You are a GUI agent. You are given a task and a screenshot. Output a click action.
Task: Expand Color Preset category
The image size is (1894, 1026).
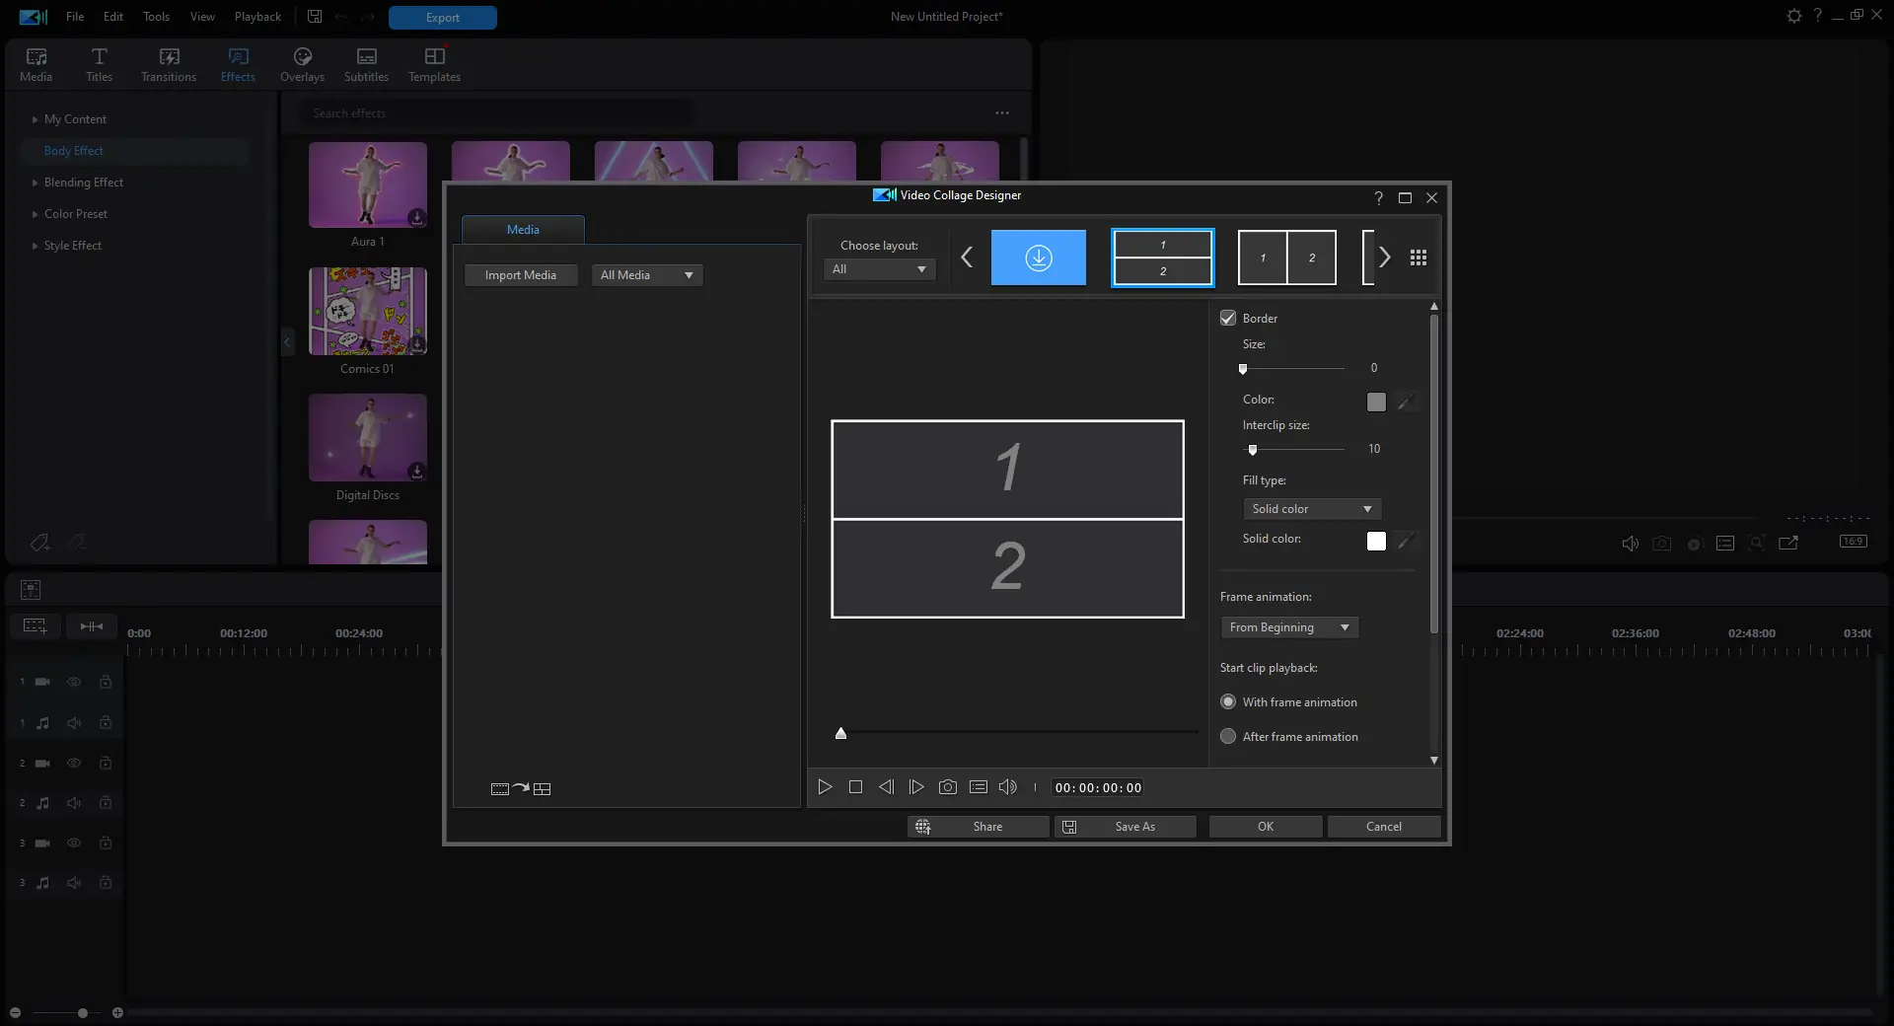(x=35, y=214)
